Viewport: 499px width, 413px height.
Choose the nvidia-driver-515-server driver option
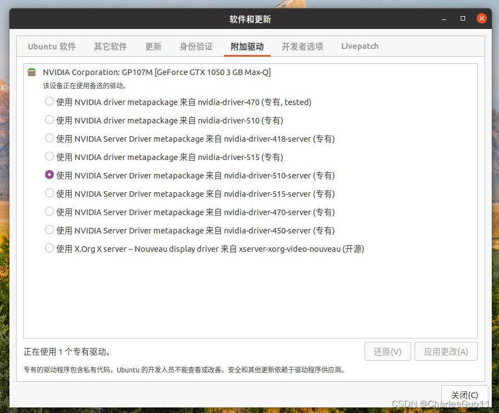click(49, 193)
